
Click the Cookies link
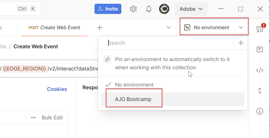[57, 89]
